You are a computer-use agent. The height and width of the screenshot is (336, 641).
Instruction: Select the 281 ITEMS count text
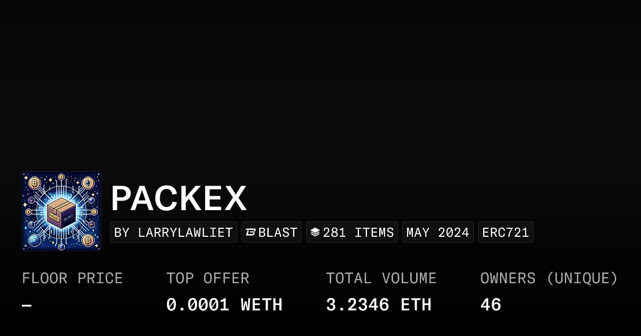[x=358, y=233]
